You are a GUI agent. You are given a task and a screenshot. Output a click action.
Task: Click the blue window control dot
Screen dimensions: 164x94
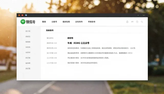point(26,15)
